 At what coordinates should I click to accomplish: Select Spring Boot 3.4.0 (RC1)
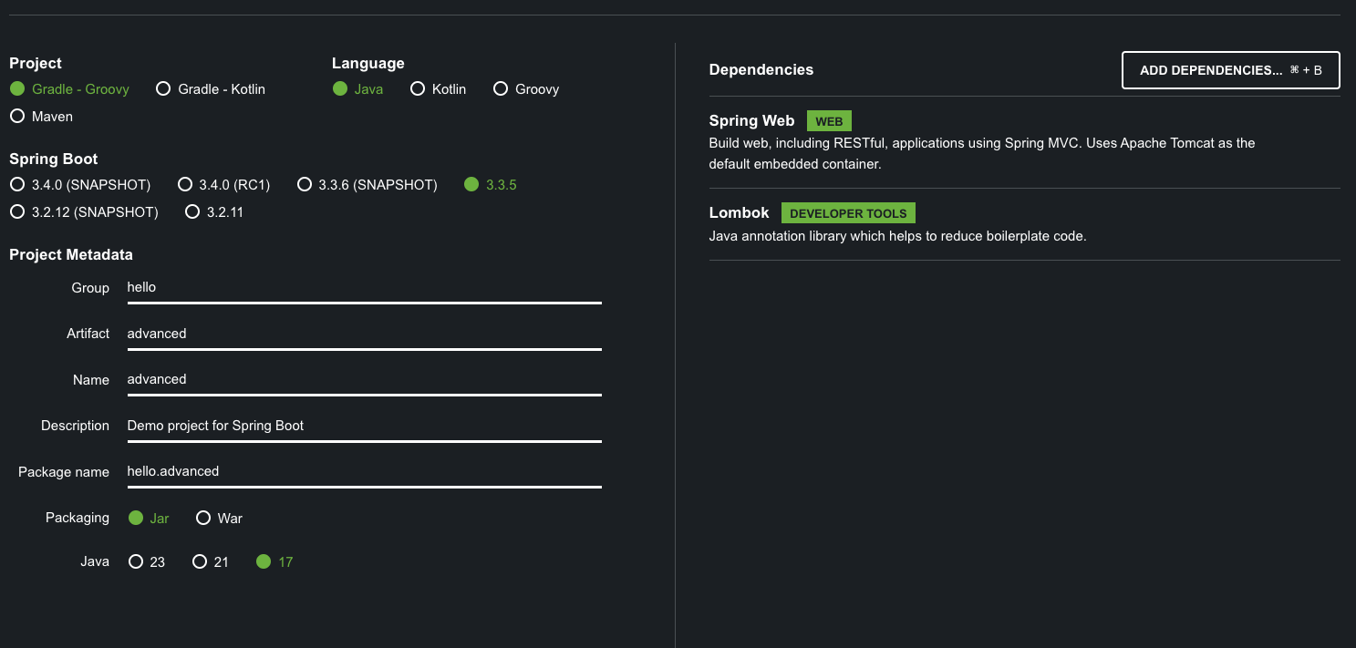coord(223,185)
